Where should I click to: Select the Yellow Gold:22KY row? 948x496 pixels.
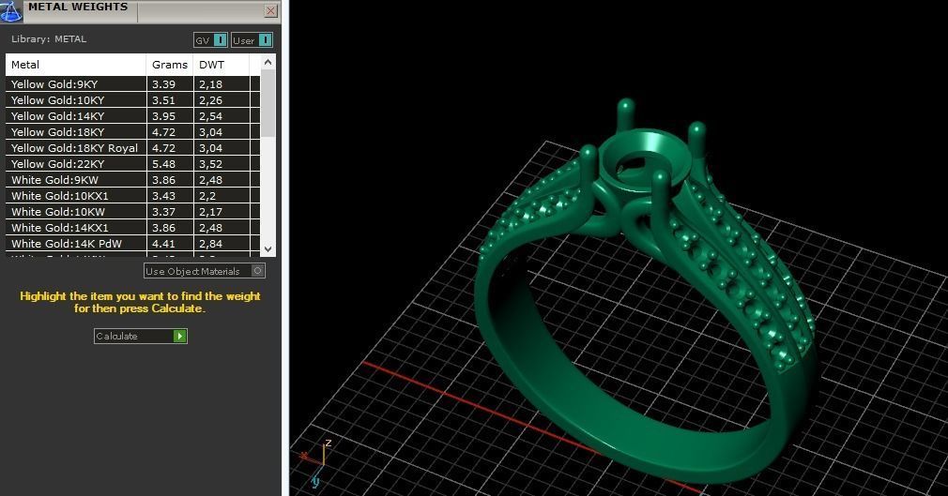(133, 164)
